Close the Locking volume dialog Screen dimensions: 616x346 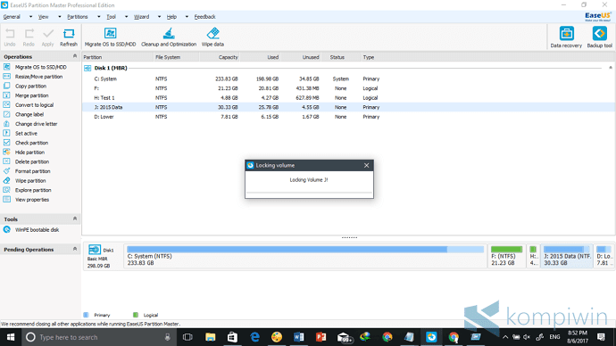pyautogui.click(x=367, y=165)
